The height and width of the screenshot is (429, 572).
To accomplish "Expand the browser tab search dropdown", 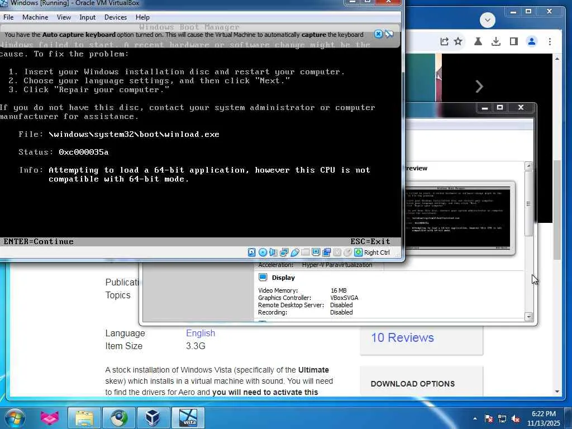I will 487,20.
